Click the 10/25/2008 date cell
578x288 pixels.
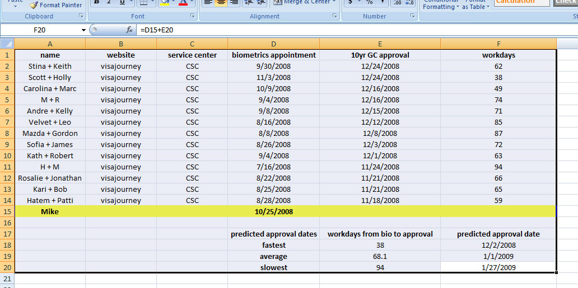pos(273,211)
